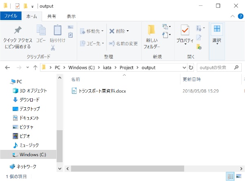Click the Properties (プロパティ) checkmark icon
245x181 pixels.
tap(185, 30)
